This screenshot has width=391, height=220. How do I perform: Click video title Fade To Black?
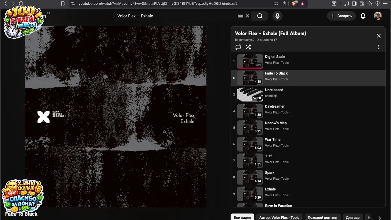coord(21,214)
